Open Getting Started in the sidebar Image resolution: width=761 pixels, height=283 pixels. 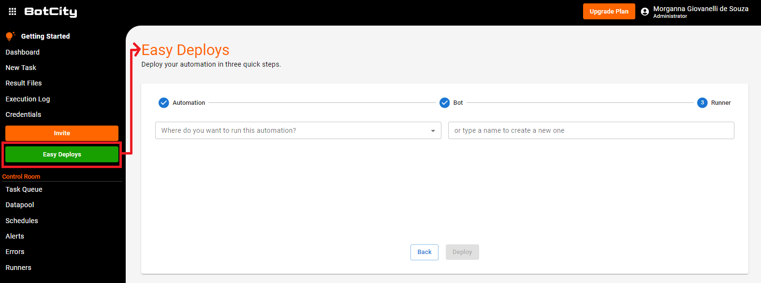coord(45,36)
